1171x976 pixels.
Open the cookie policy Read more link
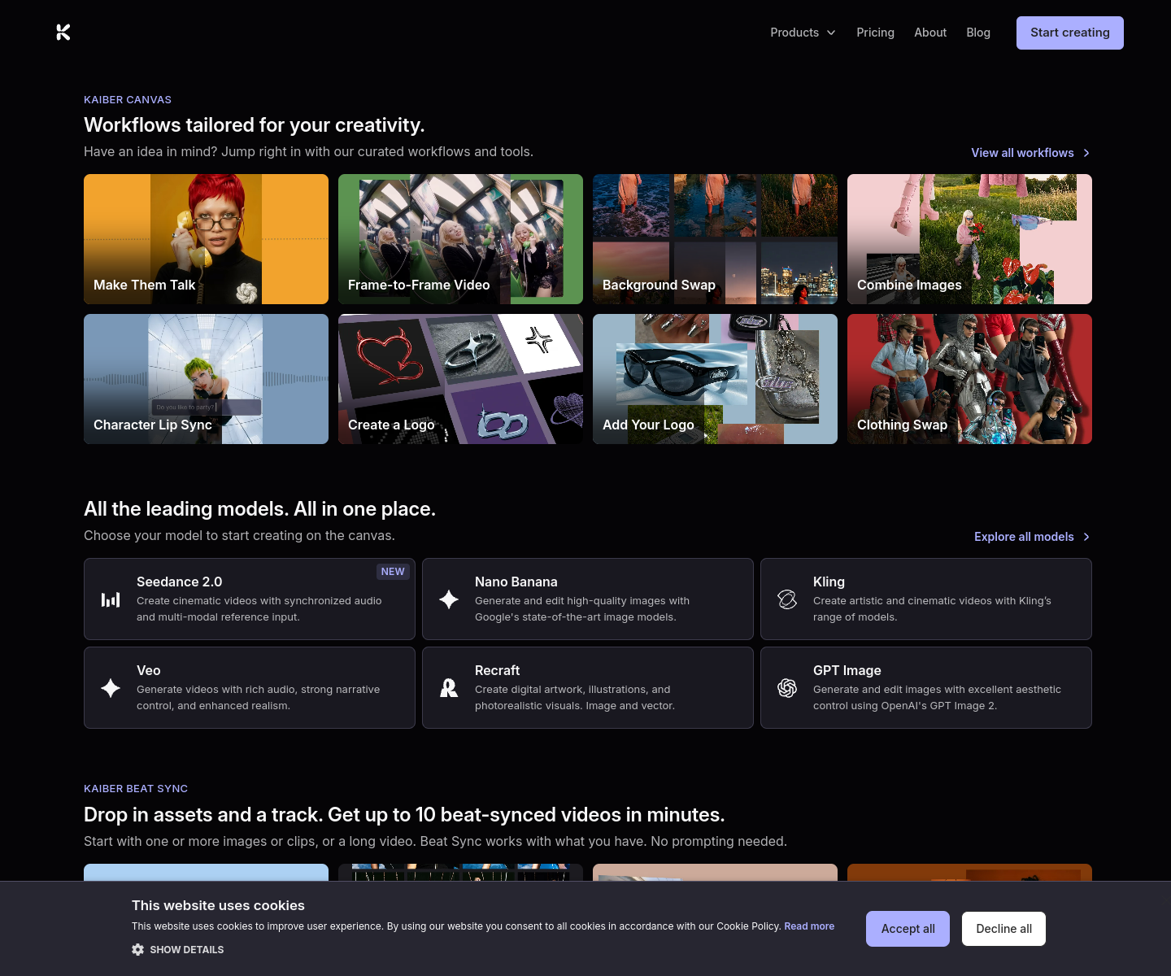point(809,926)
